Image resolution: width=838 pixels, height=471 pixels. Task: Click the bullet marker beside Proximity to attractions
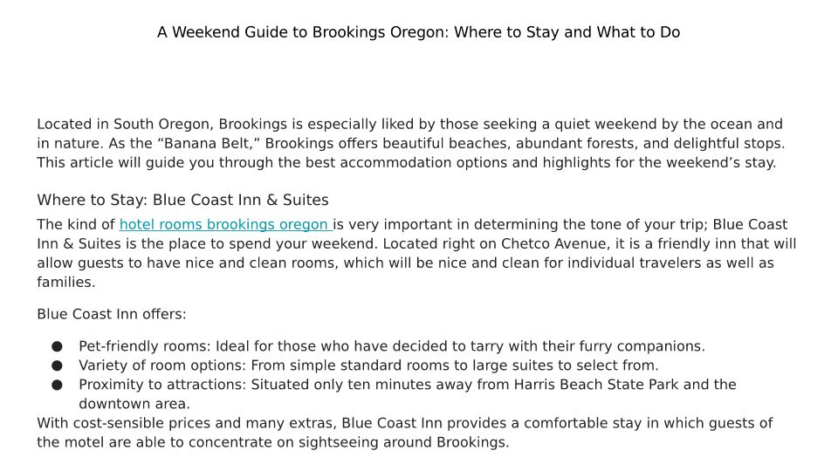tap(58, 385)
